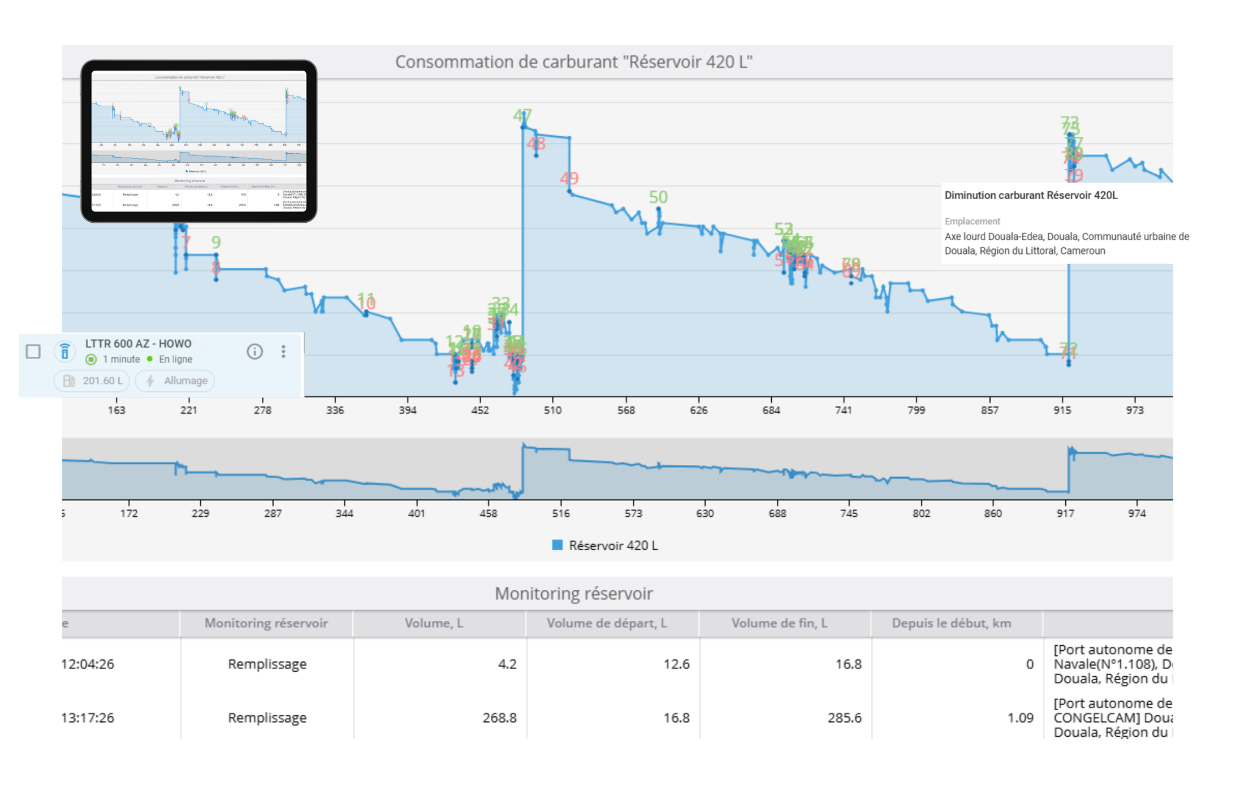Check the LTTR 600 AZ - HOWO checkbox
1236x795 pixels.
[x=33, y=352]
